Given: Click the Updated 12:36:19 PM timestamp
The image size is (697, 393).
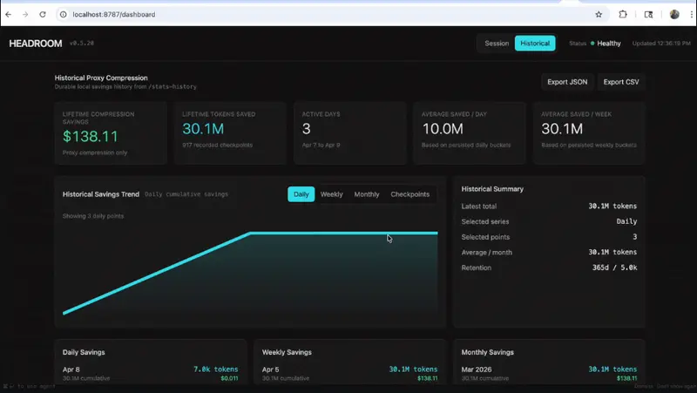Looking at the screenshot, I should [661, 43].
